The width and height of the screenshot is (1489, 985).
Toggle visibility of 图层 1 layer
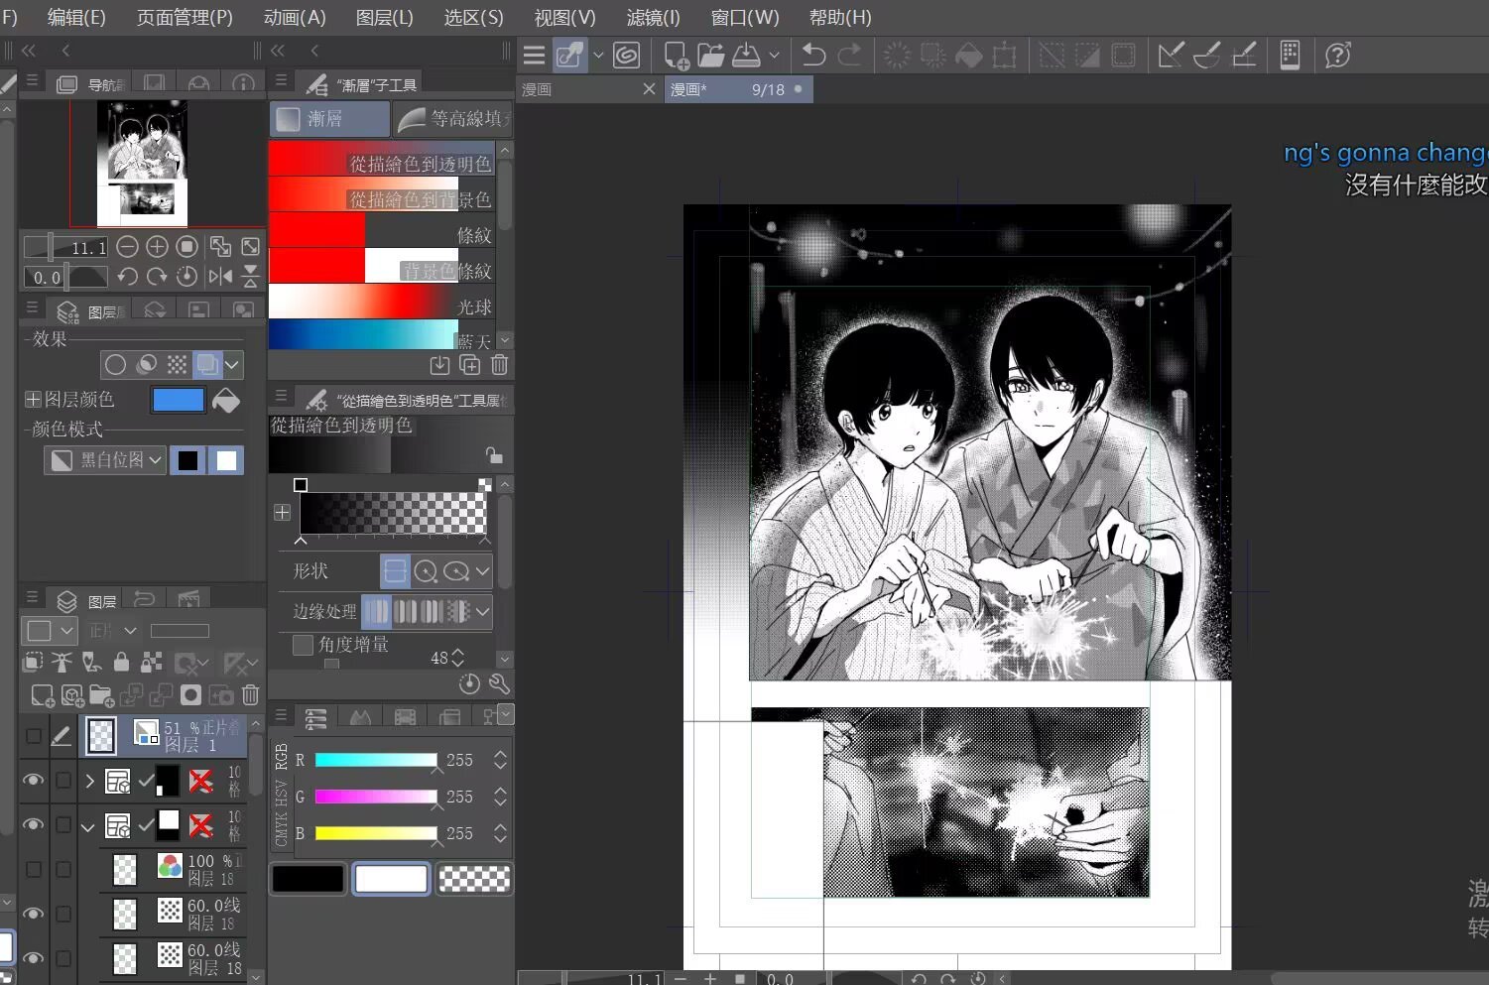pyautogui.click(x=33, y=736)
